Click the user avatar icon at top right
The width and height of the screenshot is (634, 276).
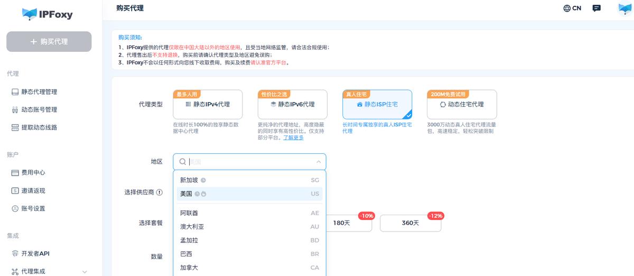click(625, 9)
